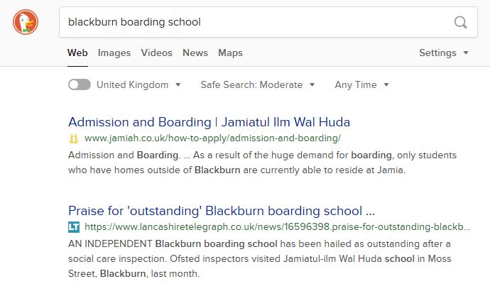The image size is (490, 296).
Task: Open the Any Time filter dropdown
Action: click(x=361, y=84)
